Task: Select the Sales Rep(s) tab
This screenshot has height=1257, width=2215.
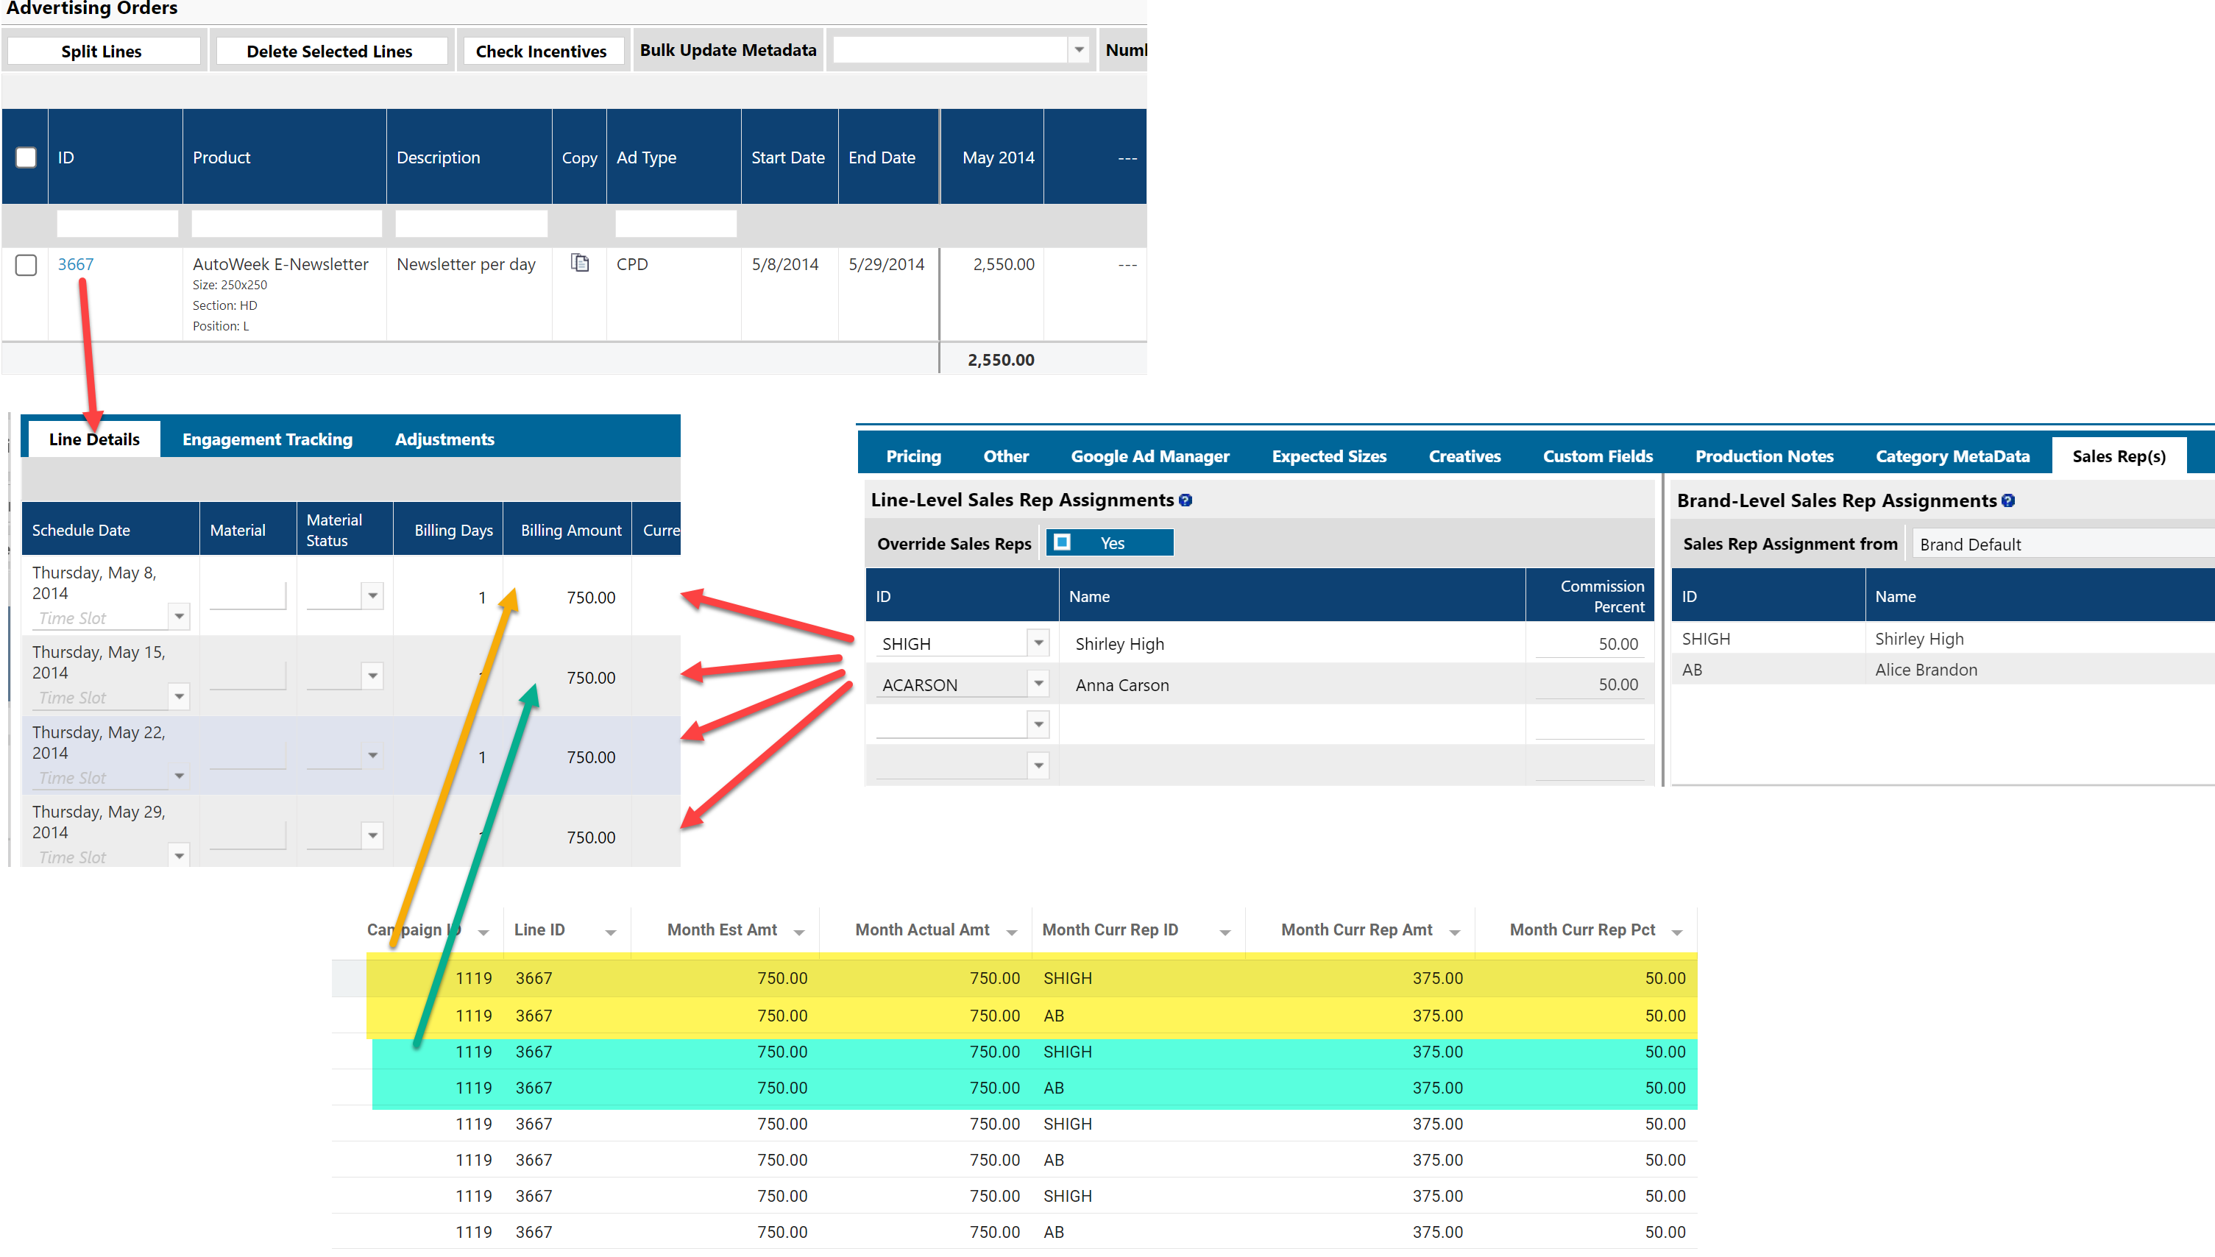Action: [2119, 457]
